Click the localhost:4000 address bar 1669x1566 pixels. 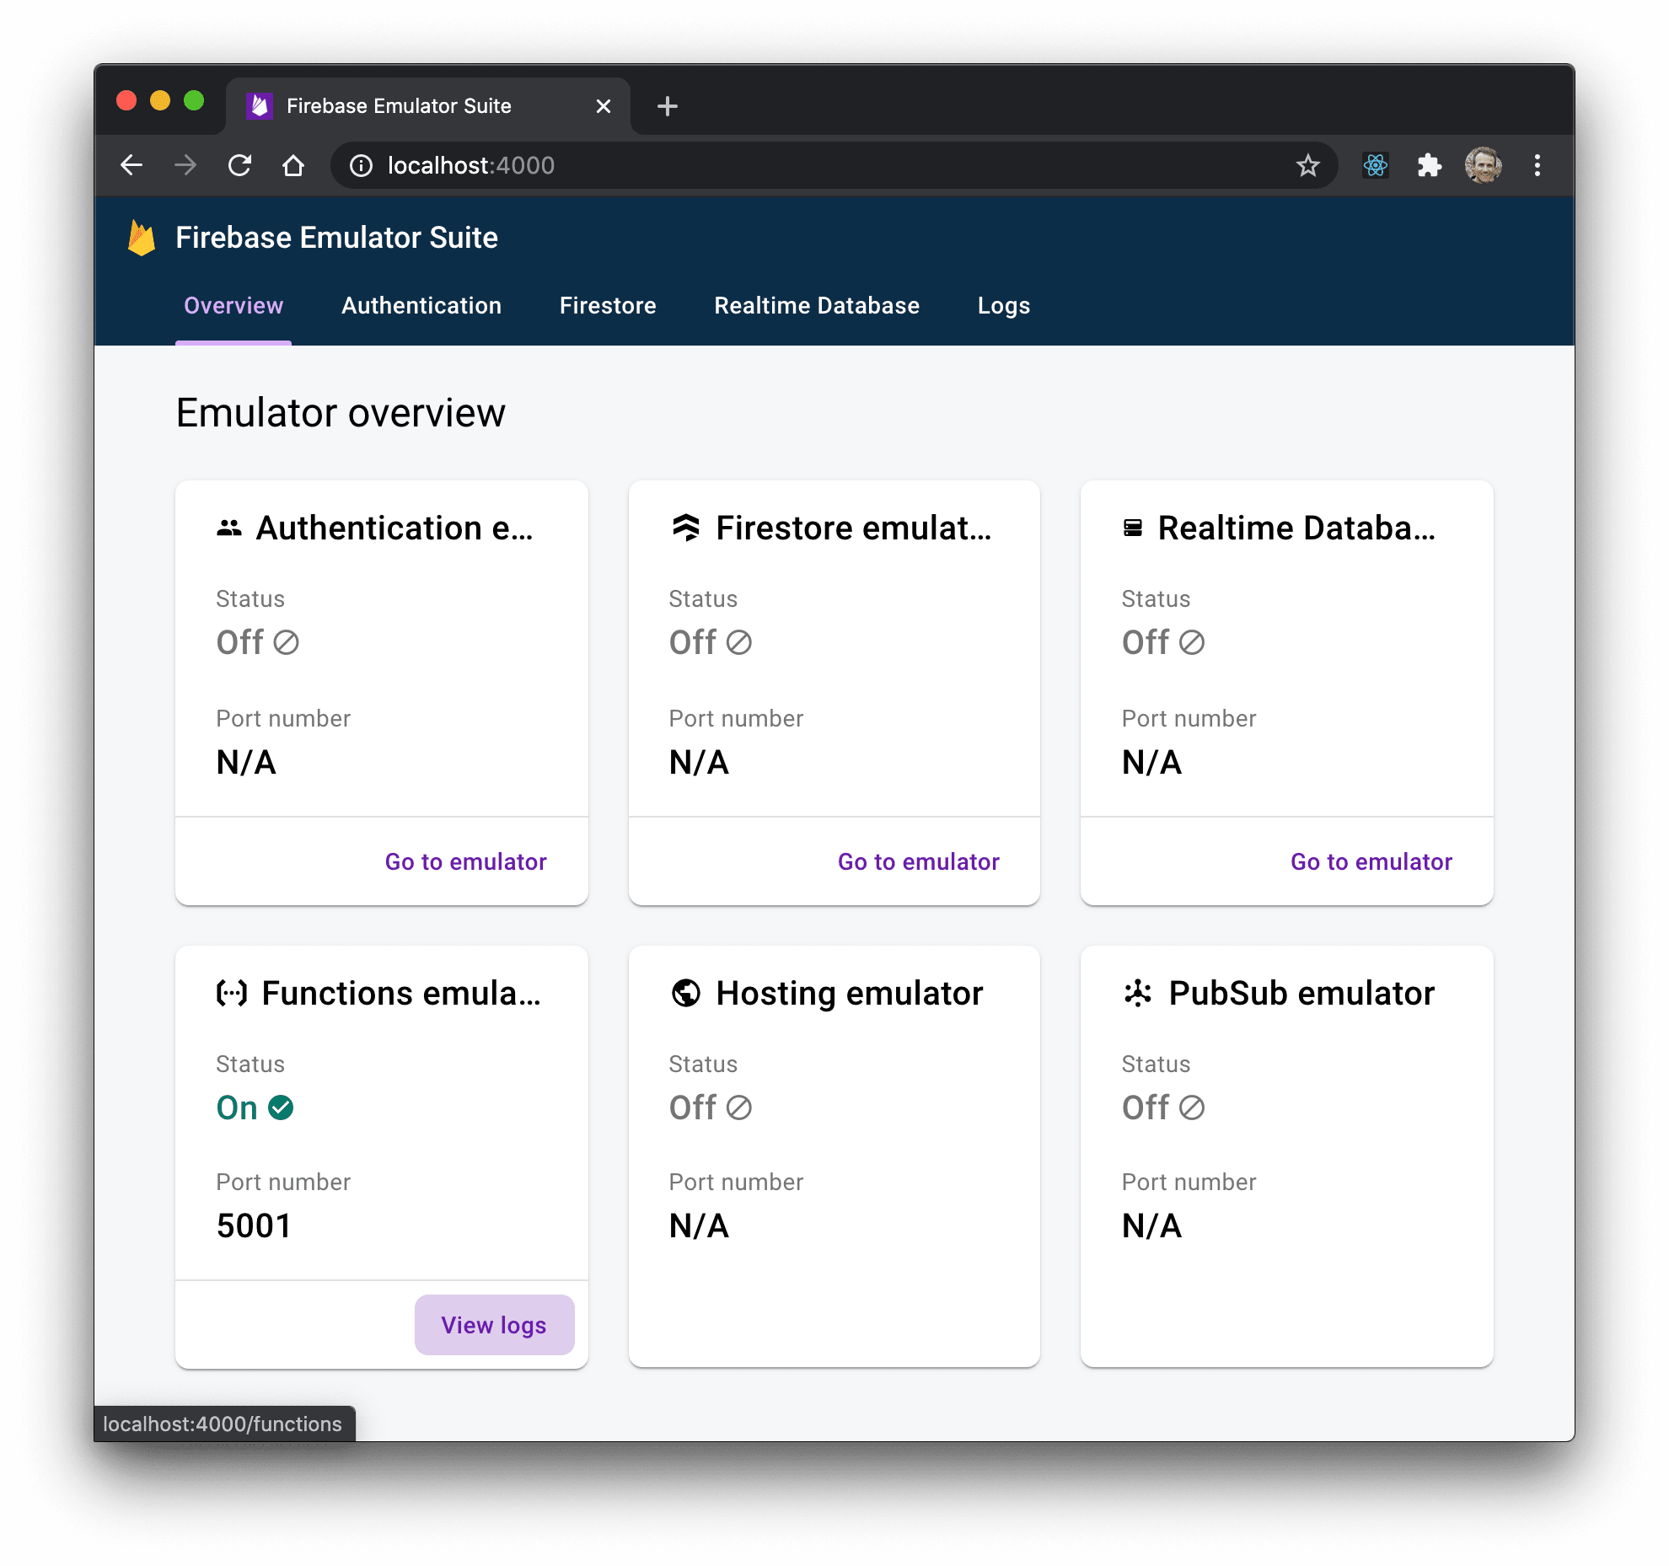pyautogui.click(x=470, y=165)
